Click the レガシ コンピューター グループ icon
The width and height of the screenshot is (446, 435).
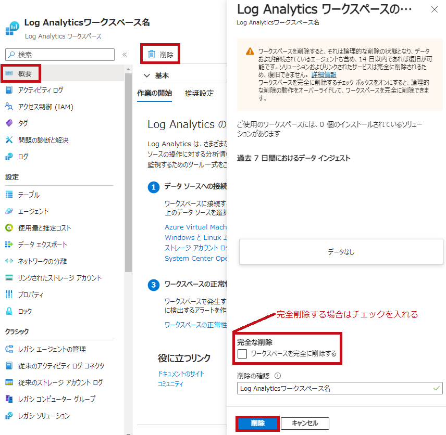point(9,399)
